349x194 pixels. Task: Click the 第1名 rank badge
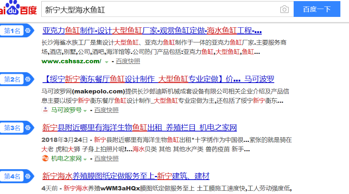[x=17, y=31]
